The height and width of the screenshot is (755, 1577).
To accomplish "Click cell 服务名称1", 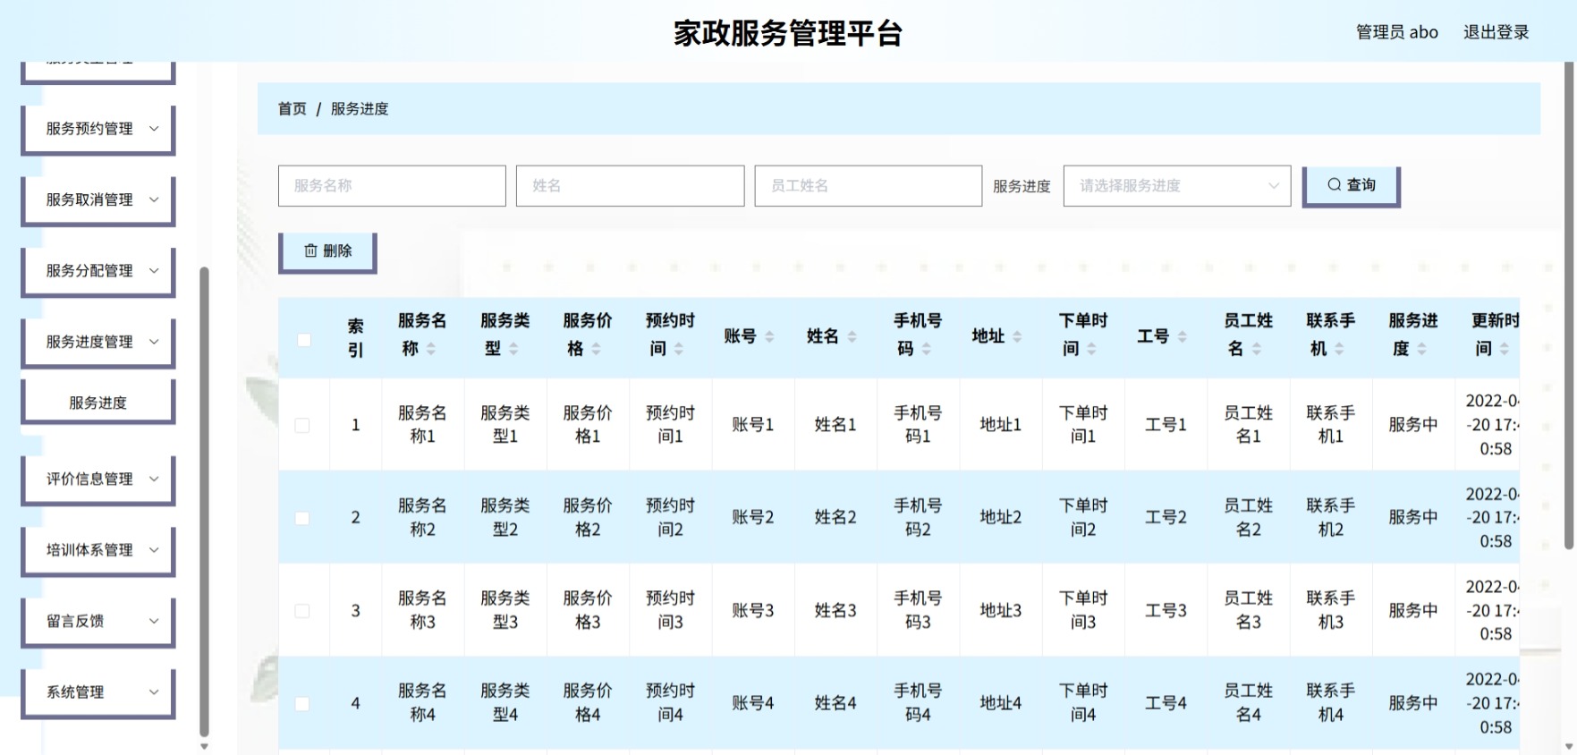I will pyautogui.click(x=422, y=425).
